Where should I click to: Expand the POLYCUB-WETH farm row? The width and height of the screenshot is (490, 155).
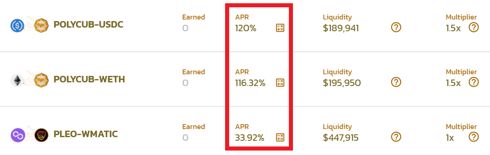pos(245,79)
